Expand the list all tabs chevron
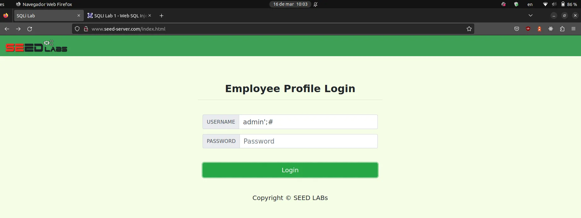Image resolution: width=581 pixels, height=218 pixels. click(x=531, y=15)
